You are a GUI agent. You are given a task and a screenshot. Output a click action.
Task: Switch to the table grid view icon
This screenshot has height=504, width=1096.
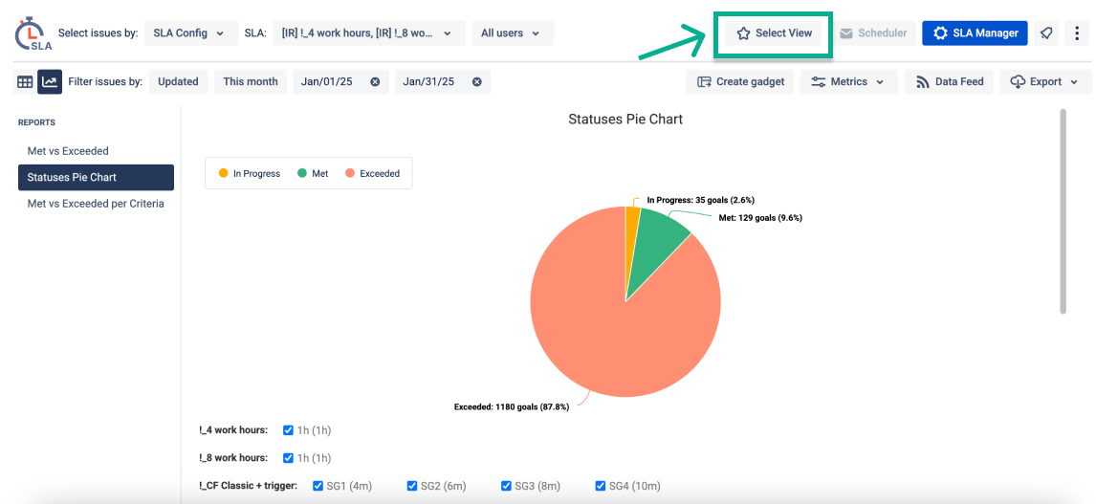click(x=25, y=82)
